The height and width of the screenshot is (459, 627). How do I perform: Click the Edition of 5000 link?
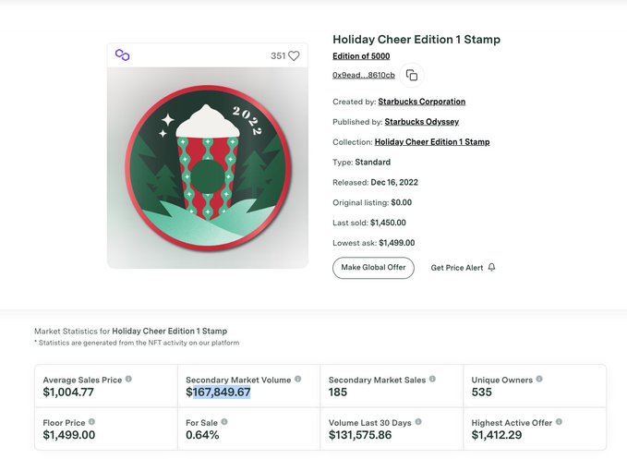click(361, 57)
